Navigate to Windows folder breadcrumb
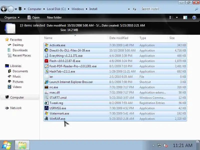200x150 pixels. pos(77,9)
